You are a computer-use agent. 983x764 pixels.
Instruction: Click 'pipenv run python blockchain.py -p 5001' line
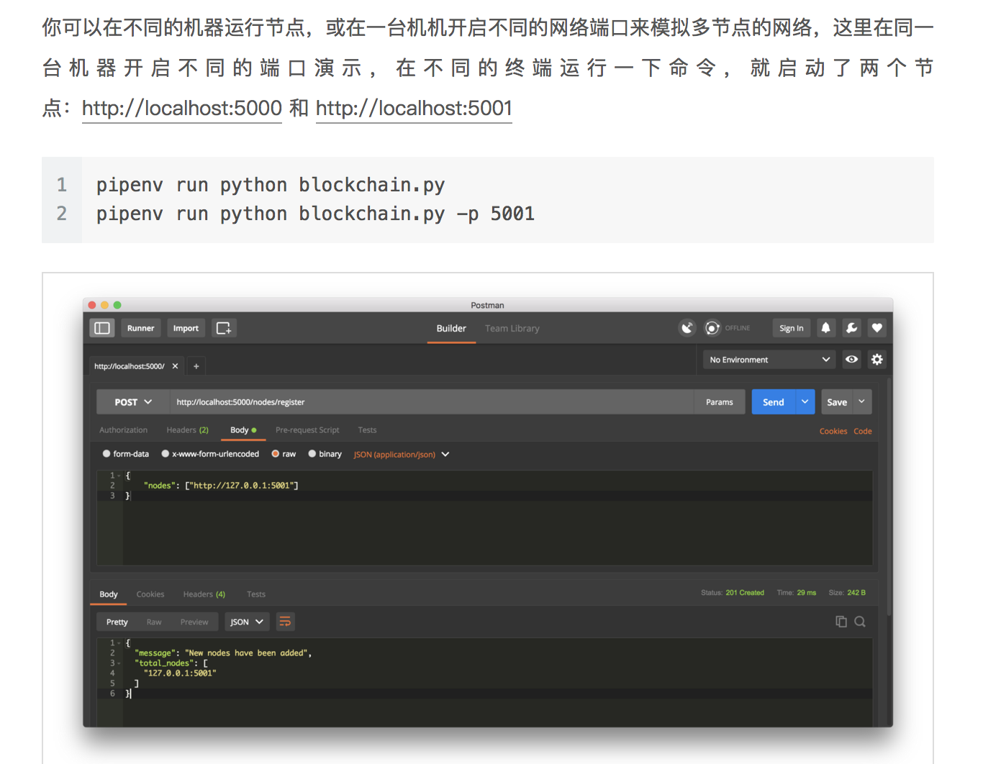pos(315,214)
